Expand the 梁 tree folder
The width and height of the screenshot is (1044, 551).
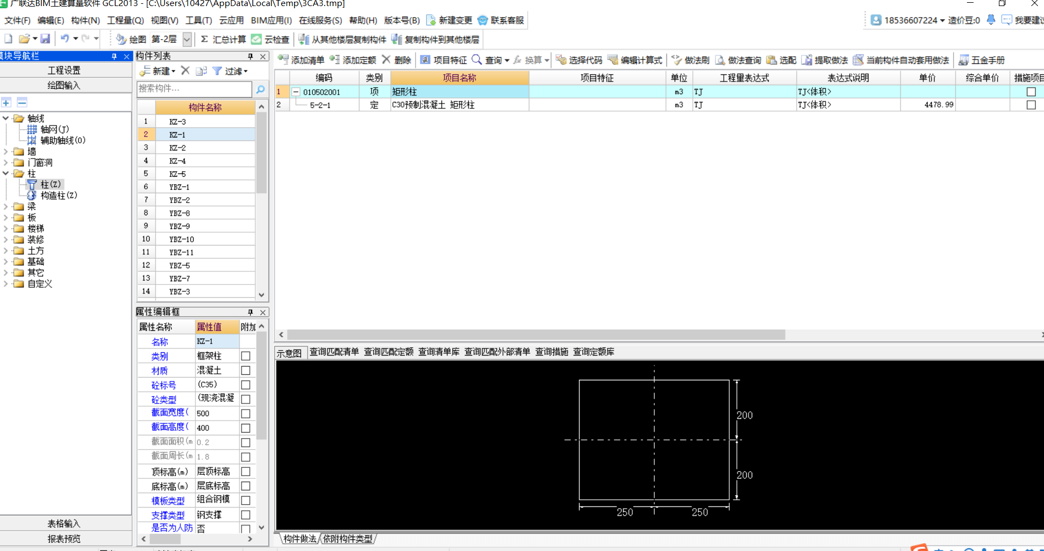(6, 206)
